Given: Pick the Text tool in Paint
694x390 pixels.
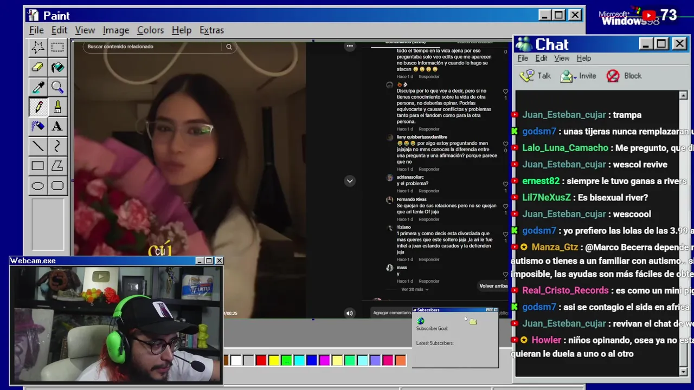Looking at the screenshot, I should 57,126.
